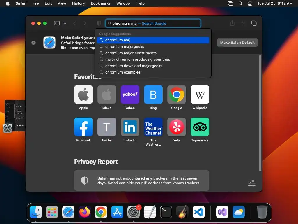298x224 pixels.
Task: Choose 'chromium major constituents' suggestion
Action: coord(153,53)
